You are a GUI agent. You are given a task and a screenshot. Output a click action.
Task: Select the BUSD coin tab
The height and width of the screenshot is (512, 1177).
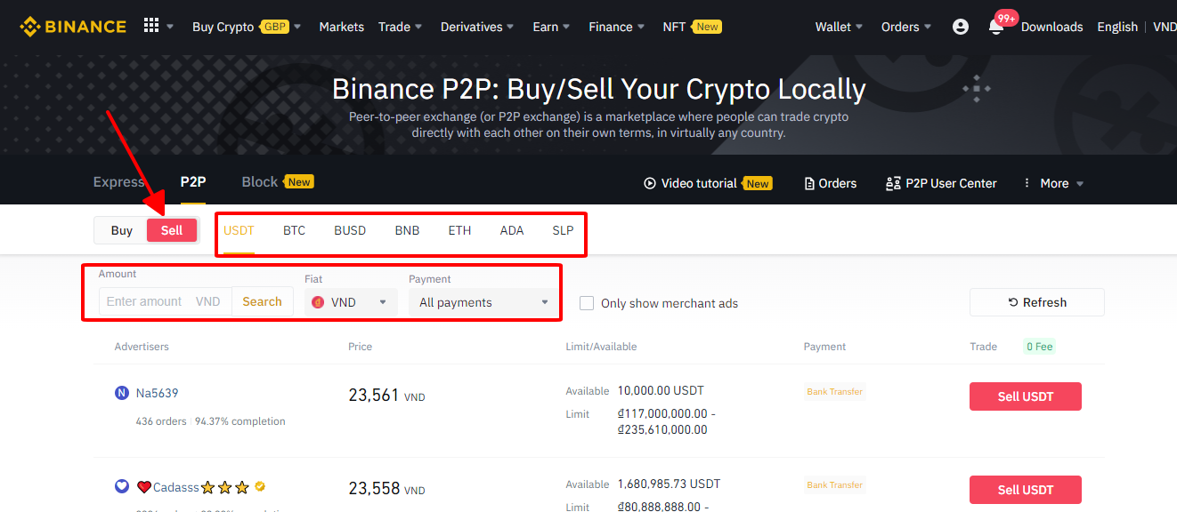pos(350,230)
